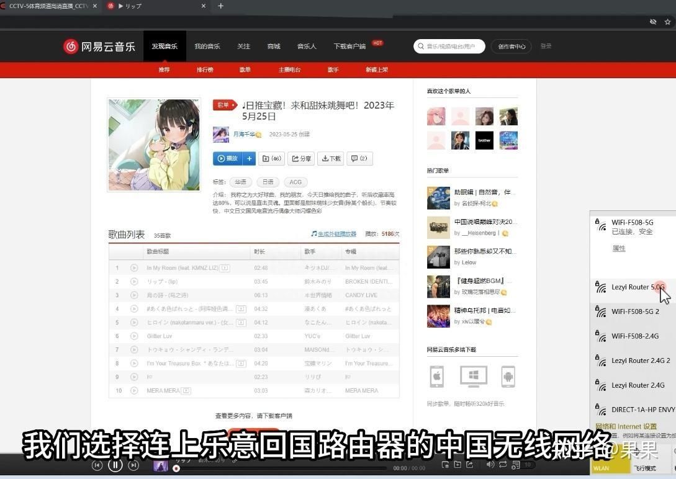Click the music search input field
Viewport: 676px width, 479px height.
click(x=449, y=46)
